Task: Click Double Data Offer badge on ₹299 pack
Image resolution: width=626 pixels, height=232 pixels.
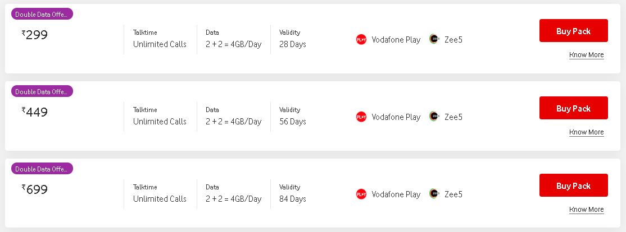Action: point(42,14)
